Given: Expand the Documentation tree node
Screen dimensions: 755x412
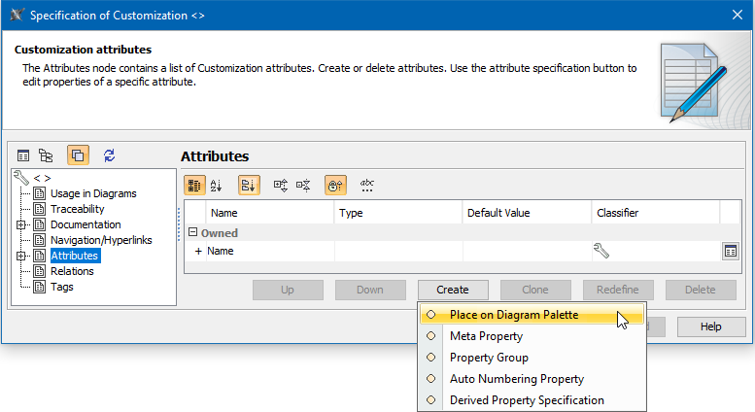Looking at the screenshot, I should 20,224.
